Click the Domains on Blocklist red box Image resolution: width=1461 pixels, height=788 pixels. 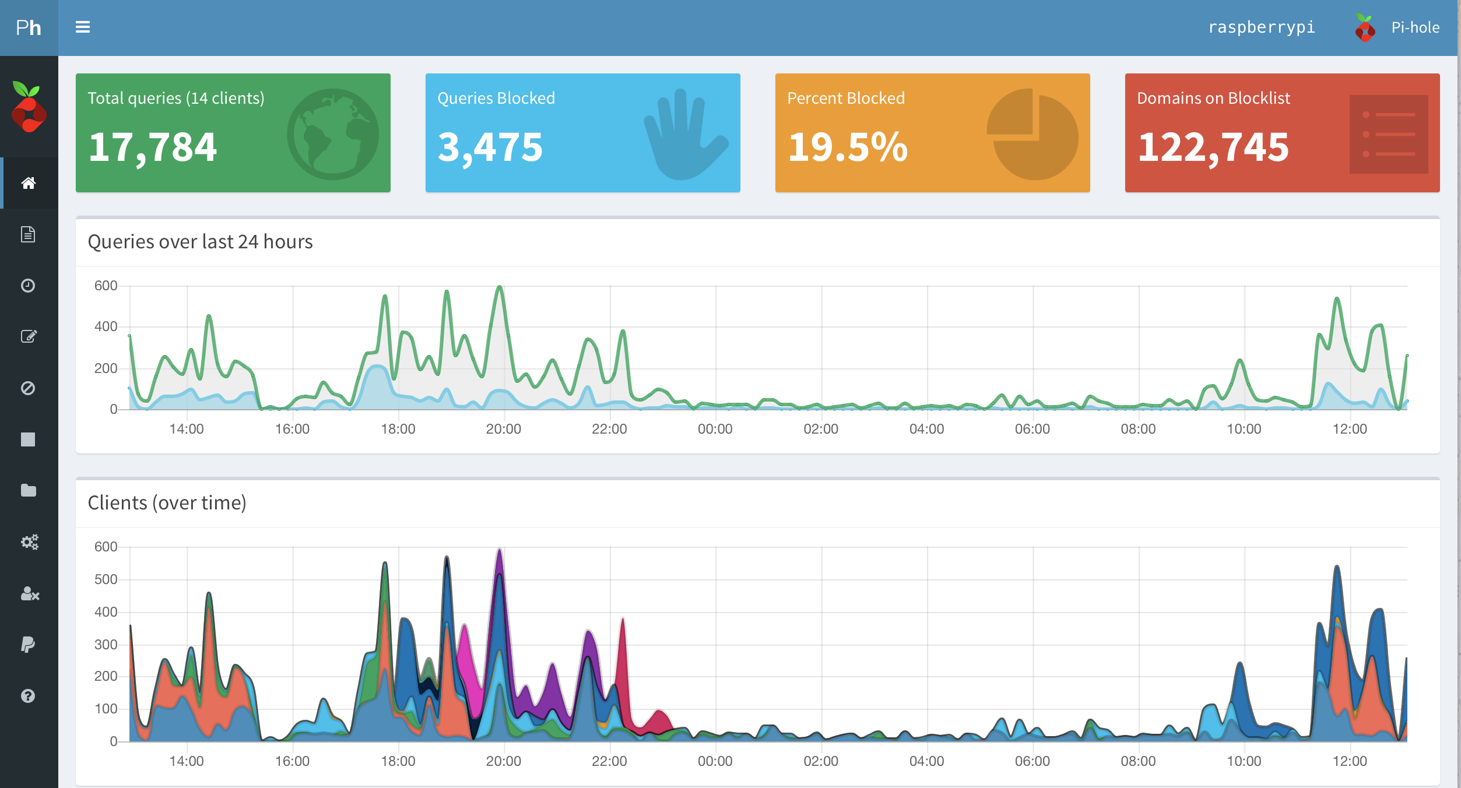point(1282,133)
